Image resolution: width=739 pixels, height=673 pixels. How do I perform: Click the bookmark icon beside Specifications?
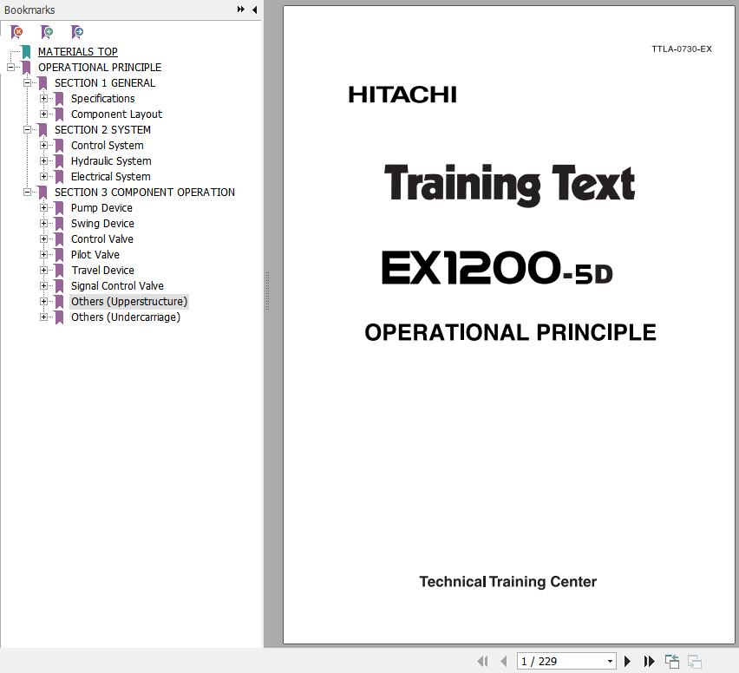[x=59, y=99]
